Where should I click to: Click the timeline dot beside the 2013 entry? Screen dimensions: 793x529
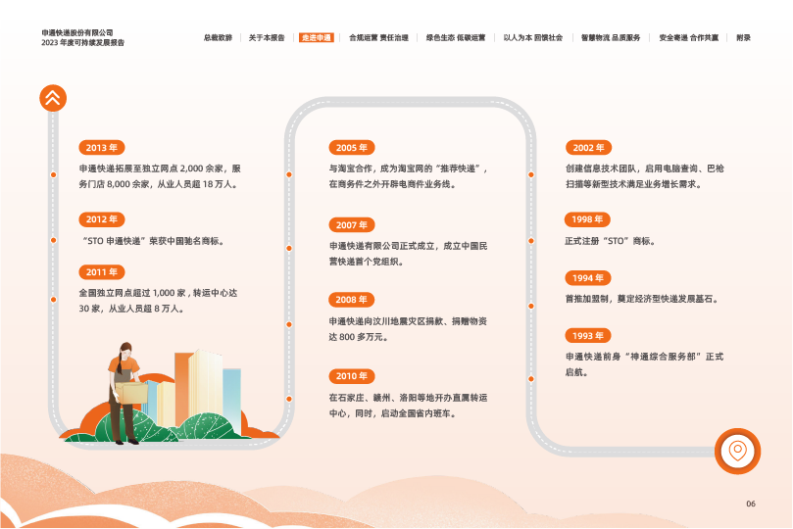53,174
